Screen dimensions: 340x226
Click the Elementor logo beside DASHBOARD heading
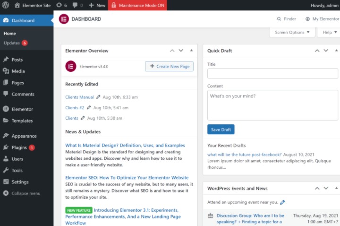point(64,19)
